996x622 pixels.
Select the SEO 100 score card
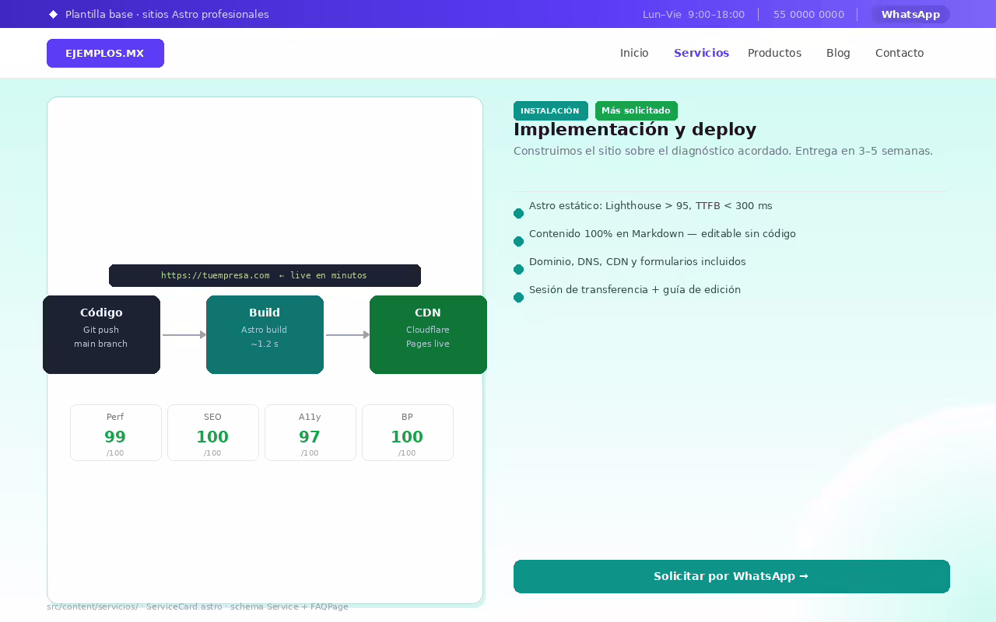[212, 432]
